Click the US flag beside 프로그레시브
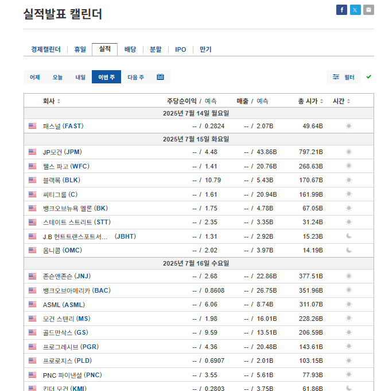The width and height of the screenshot is (377, 391). coord(32,347)
